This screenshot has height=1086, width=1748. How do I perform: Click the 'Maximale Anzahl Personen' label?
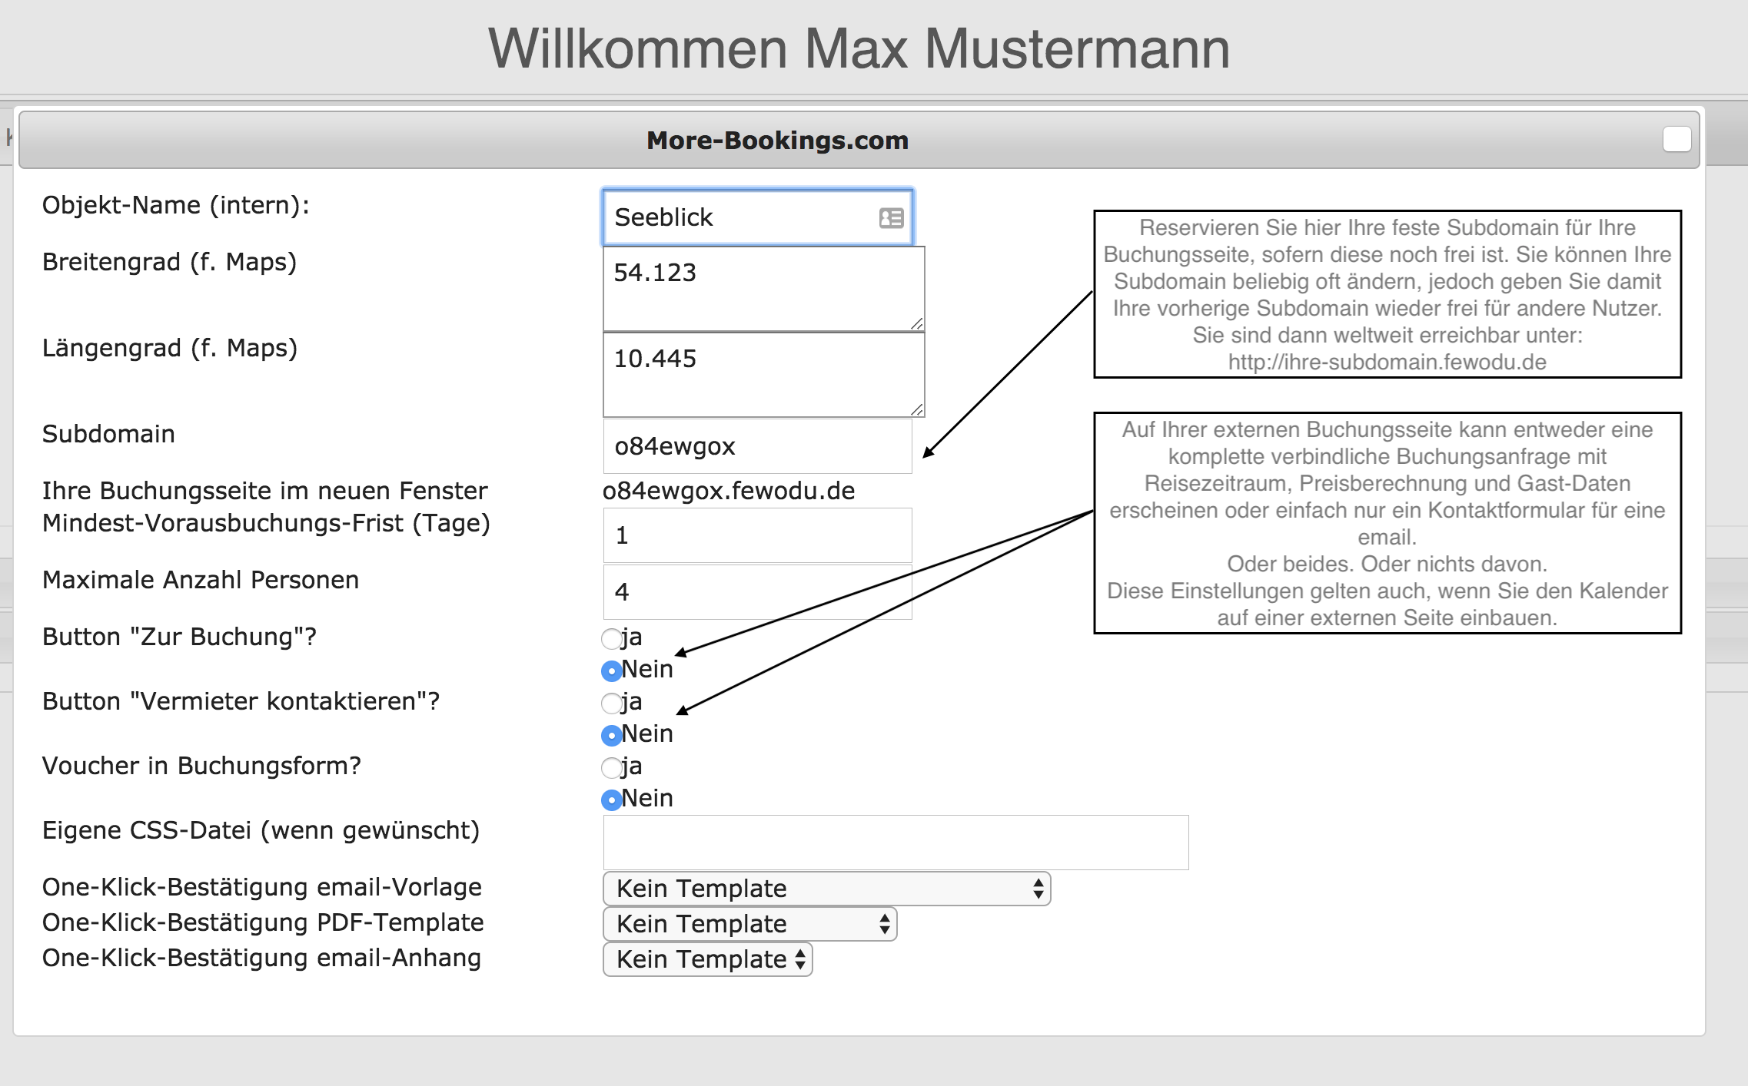click(x=201, y=580)
